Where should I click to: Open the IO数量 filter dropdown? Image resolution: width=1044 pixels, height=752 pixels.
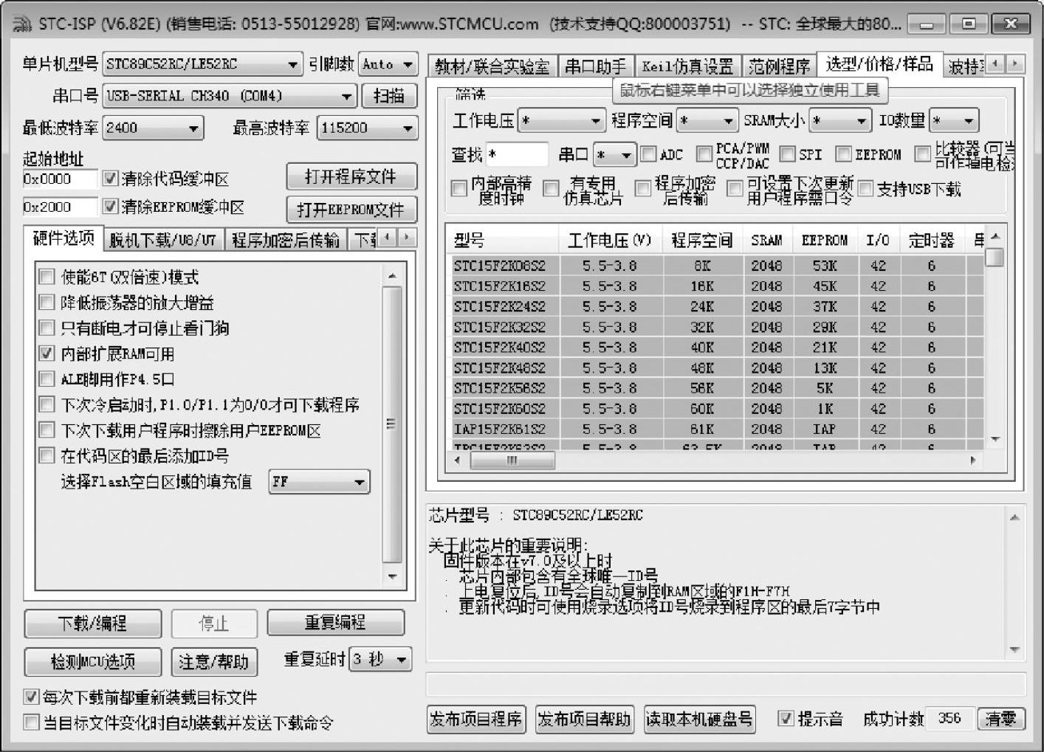click(x=954, y=120)
